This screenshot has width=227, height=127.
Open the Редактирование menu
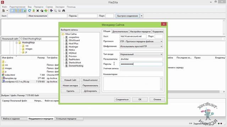point(17,7)
